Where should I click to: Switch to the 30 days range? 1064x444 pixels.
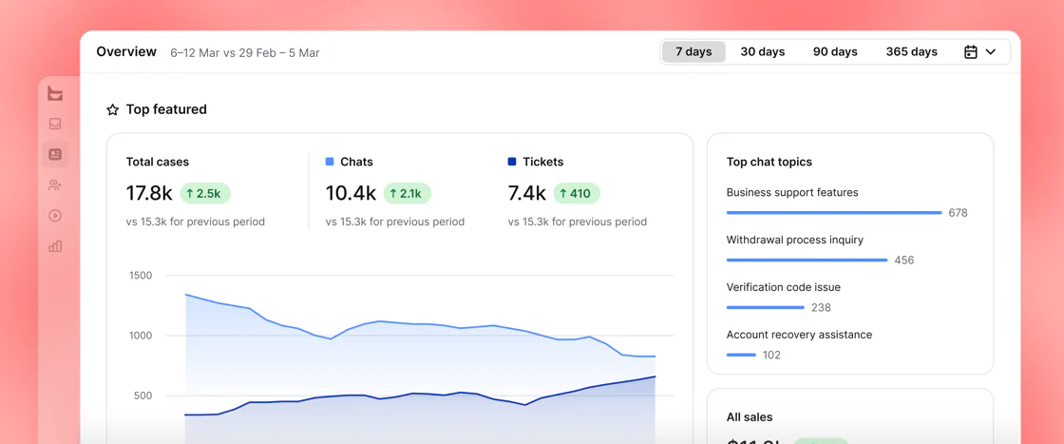(763, 52)
